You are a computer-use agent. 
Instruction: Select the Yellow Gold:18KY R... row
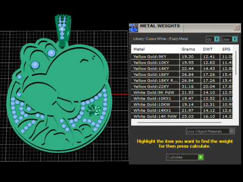[182, 80]
